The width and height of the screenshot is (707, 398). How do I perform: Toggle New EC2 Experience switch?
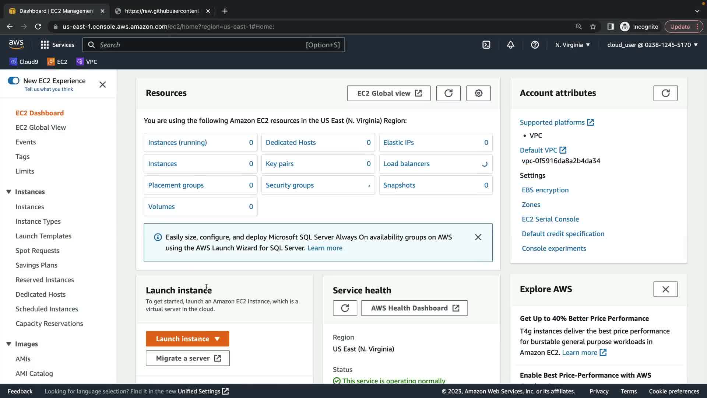tap(14, 81)
